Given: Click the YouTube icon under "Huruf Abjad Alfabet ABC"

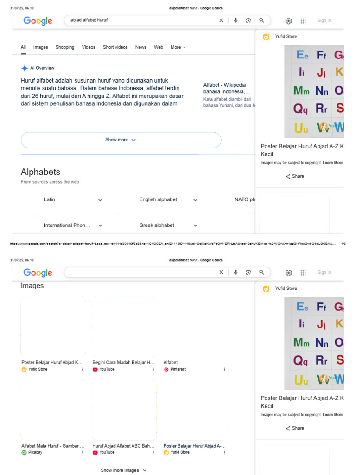Looking at the screenshot, I should (95, 452).
